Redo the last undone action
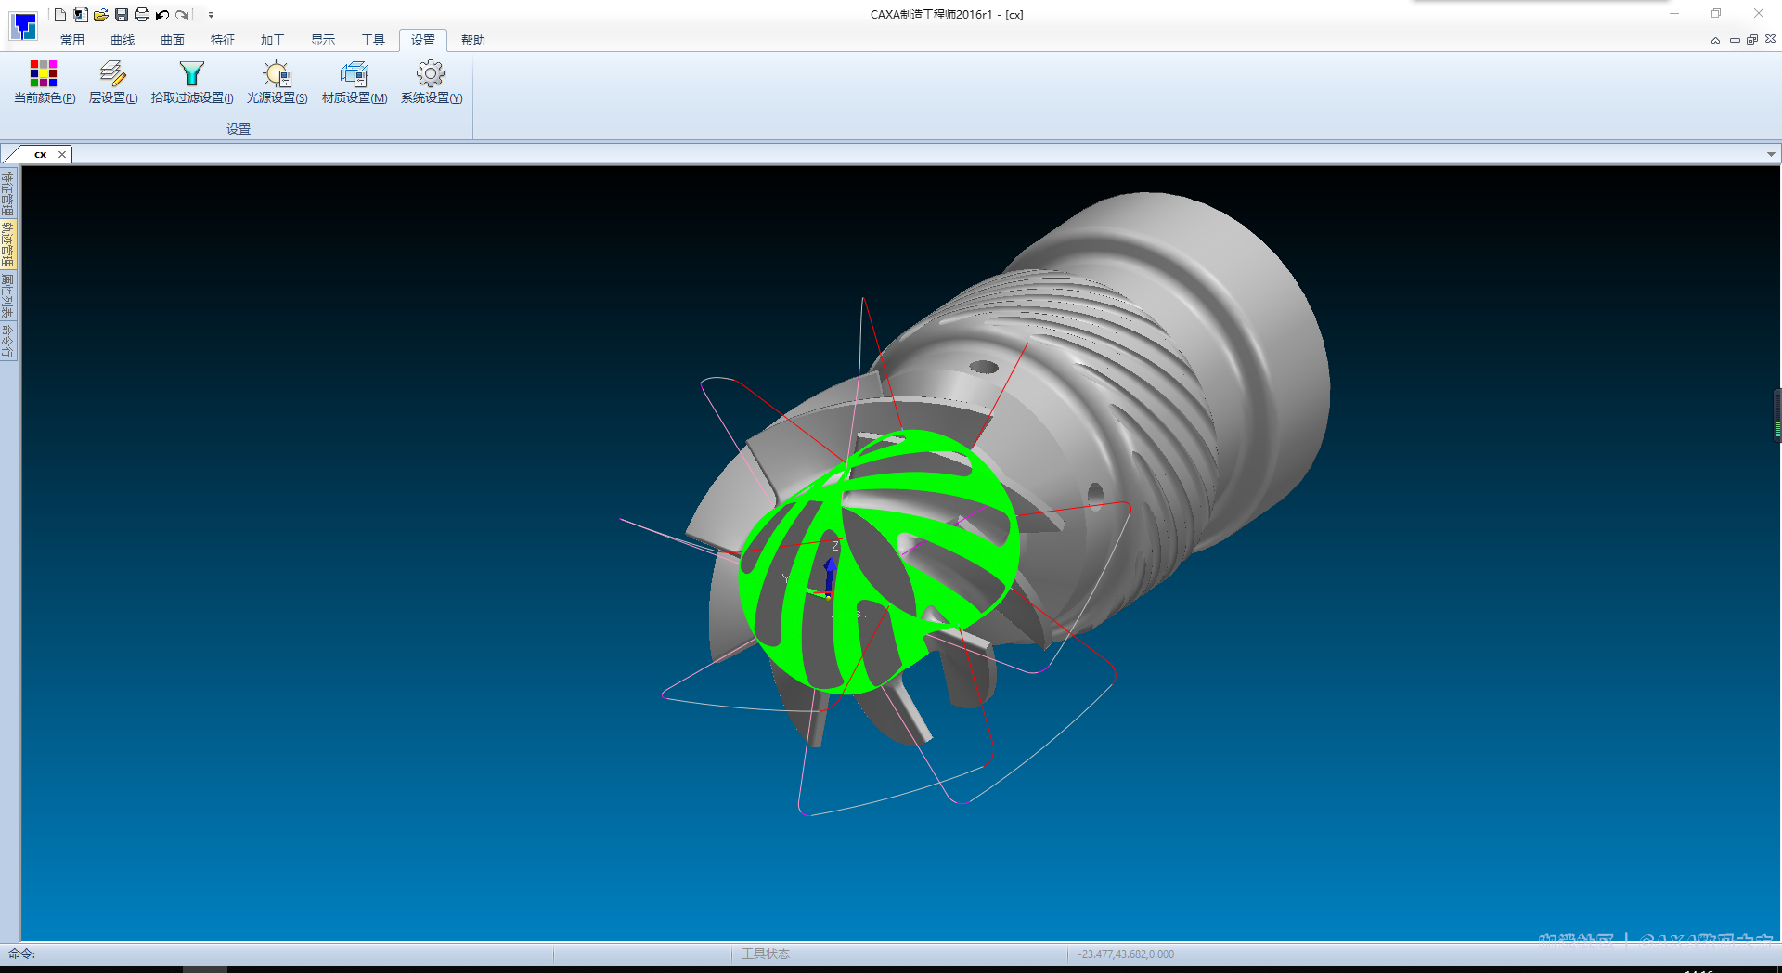The height and width of the screenshot is (973, 1782). 183,15
